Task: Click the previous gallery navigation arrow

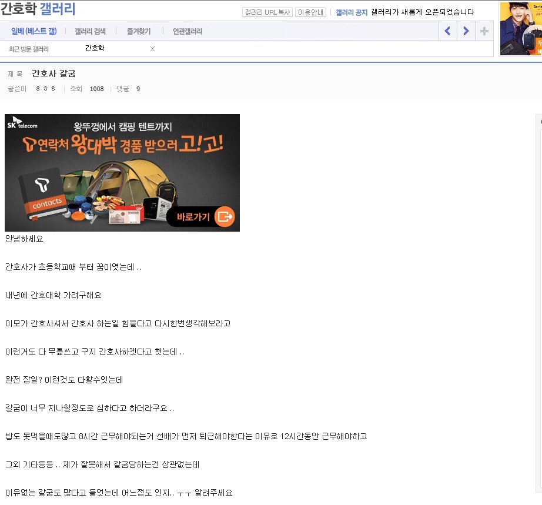Action: [x=447, y=31]
